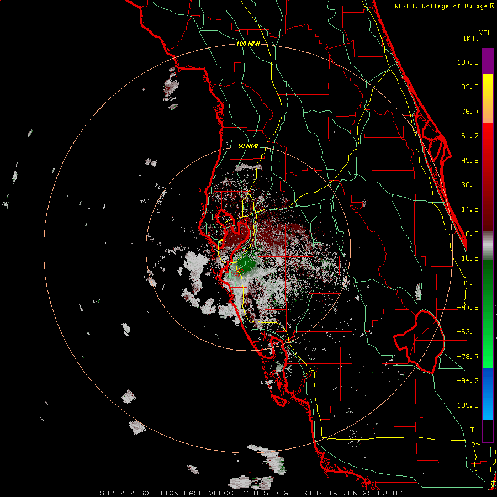Click the -16.5 legend value

[x=468, y=258]
